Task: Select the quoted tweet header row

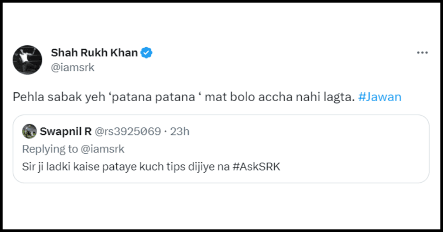Action: (x=111, y=131)
